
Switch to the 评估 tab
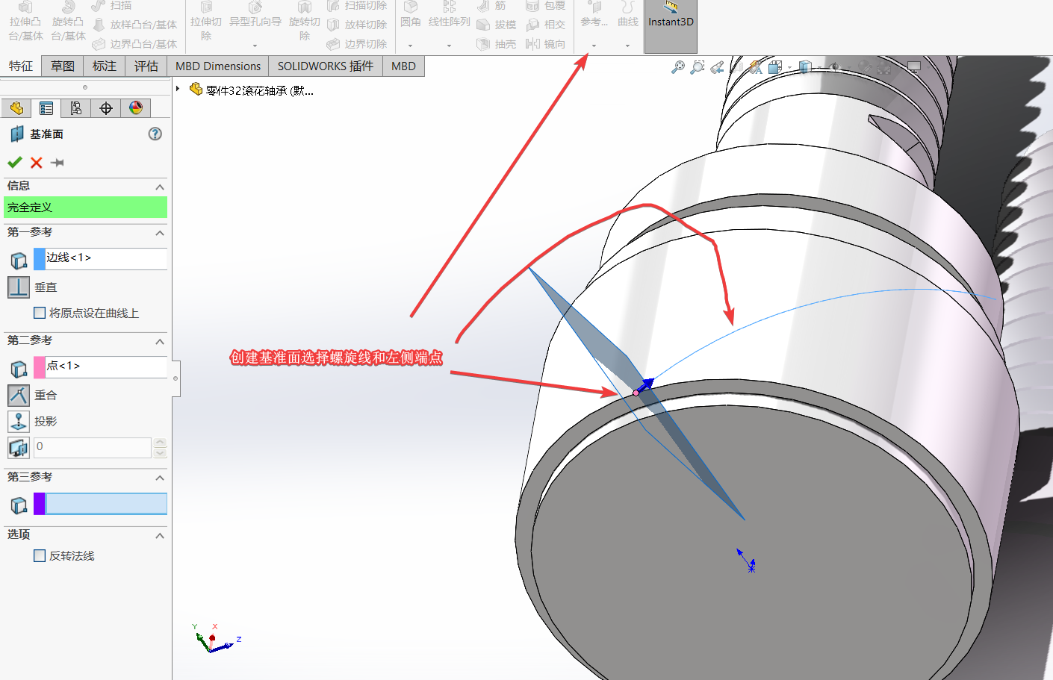coord(146,66)
